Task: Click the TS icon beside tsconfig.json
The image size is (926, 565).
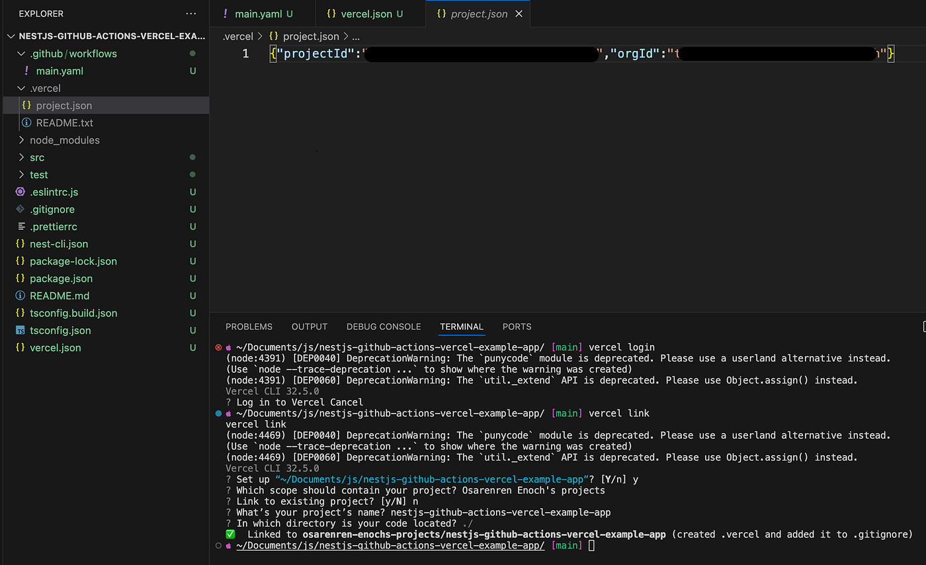Action: 21,330
